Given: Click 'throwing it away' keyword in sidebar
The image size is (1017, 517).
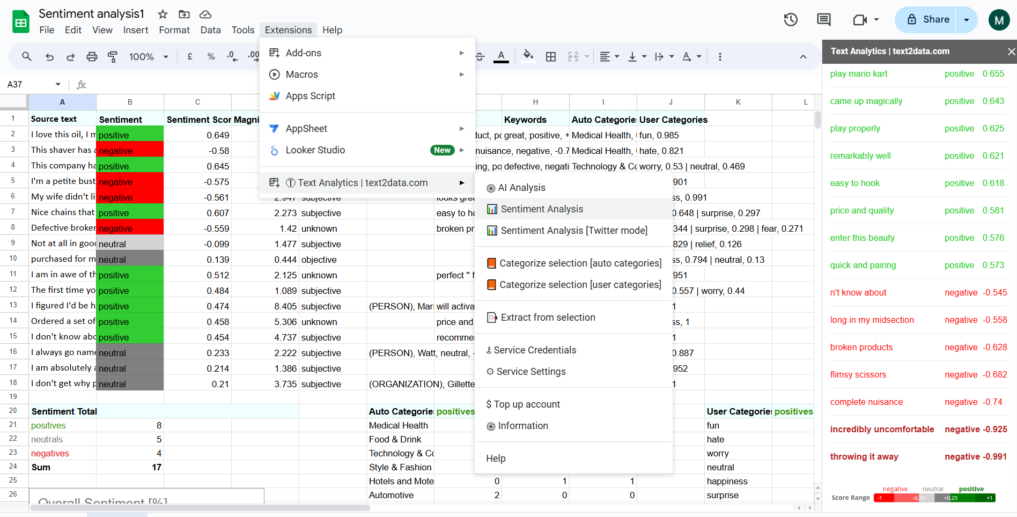Looking at the screenshot, I should [864, 456].
